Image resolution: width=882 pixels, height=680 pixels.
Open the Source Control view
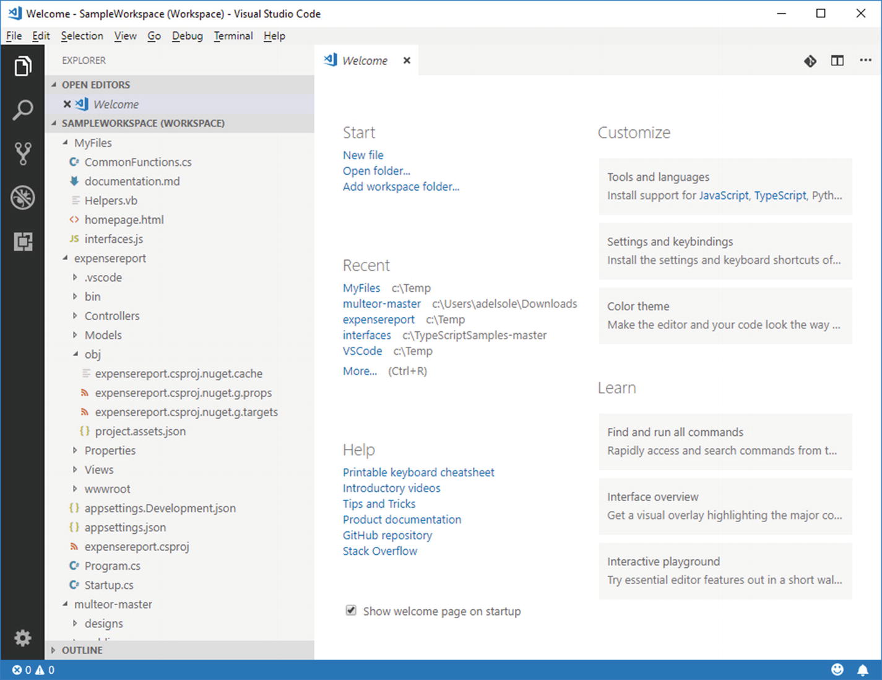23,154
